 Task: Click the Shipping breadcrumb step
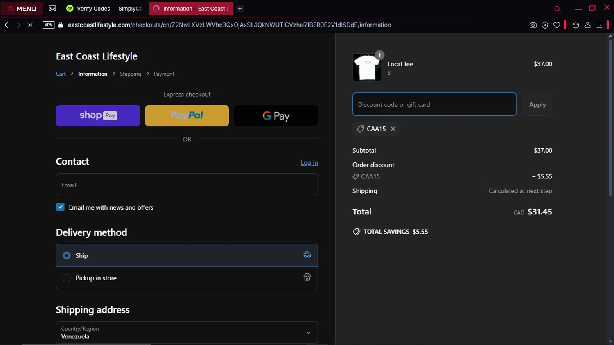(131, 74)
